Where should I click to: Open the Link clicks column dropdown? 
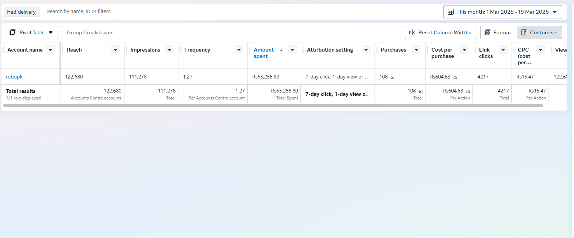(x=503, y=50)
